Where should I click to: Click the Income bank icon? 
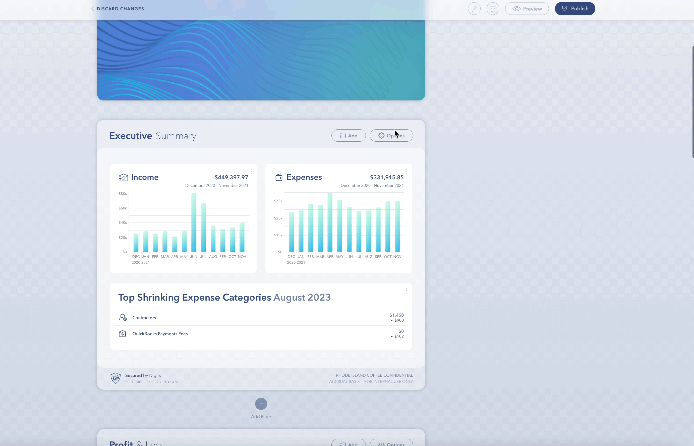pos(123,177)
